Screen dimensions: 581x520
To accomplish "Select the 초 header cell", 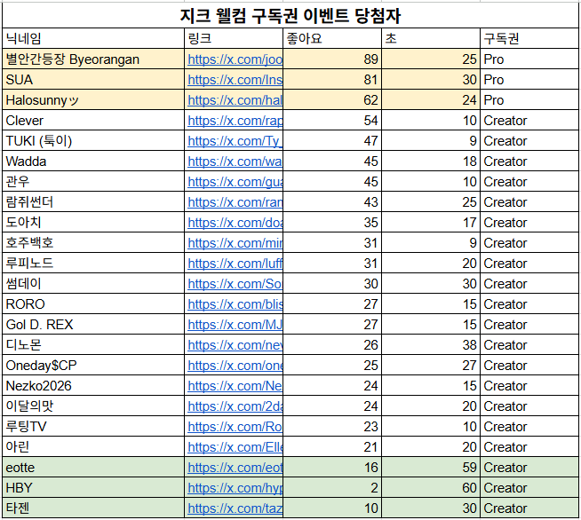I will click(x=431, y=38).
